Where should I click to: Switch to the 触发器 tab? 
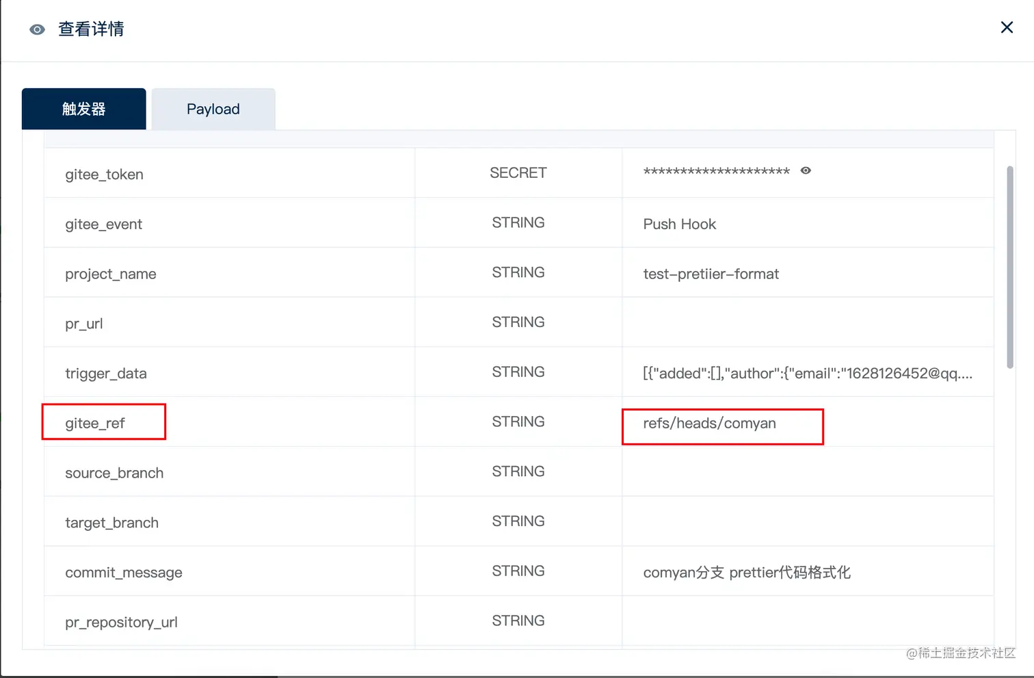(x=83, y=109)
